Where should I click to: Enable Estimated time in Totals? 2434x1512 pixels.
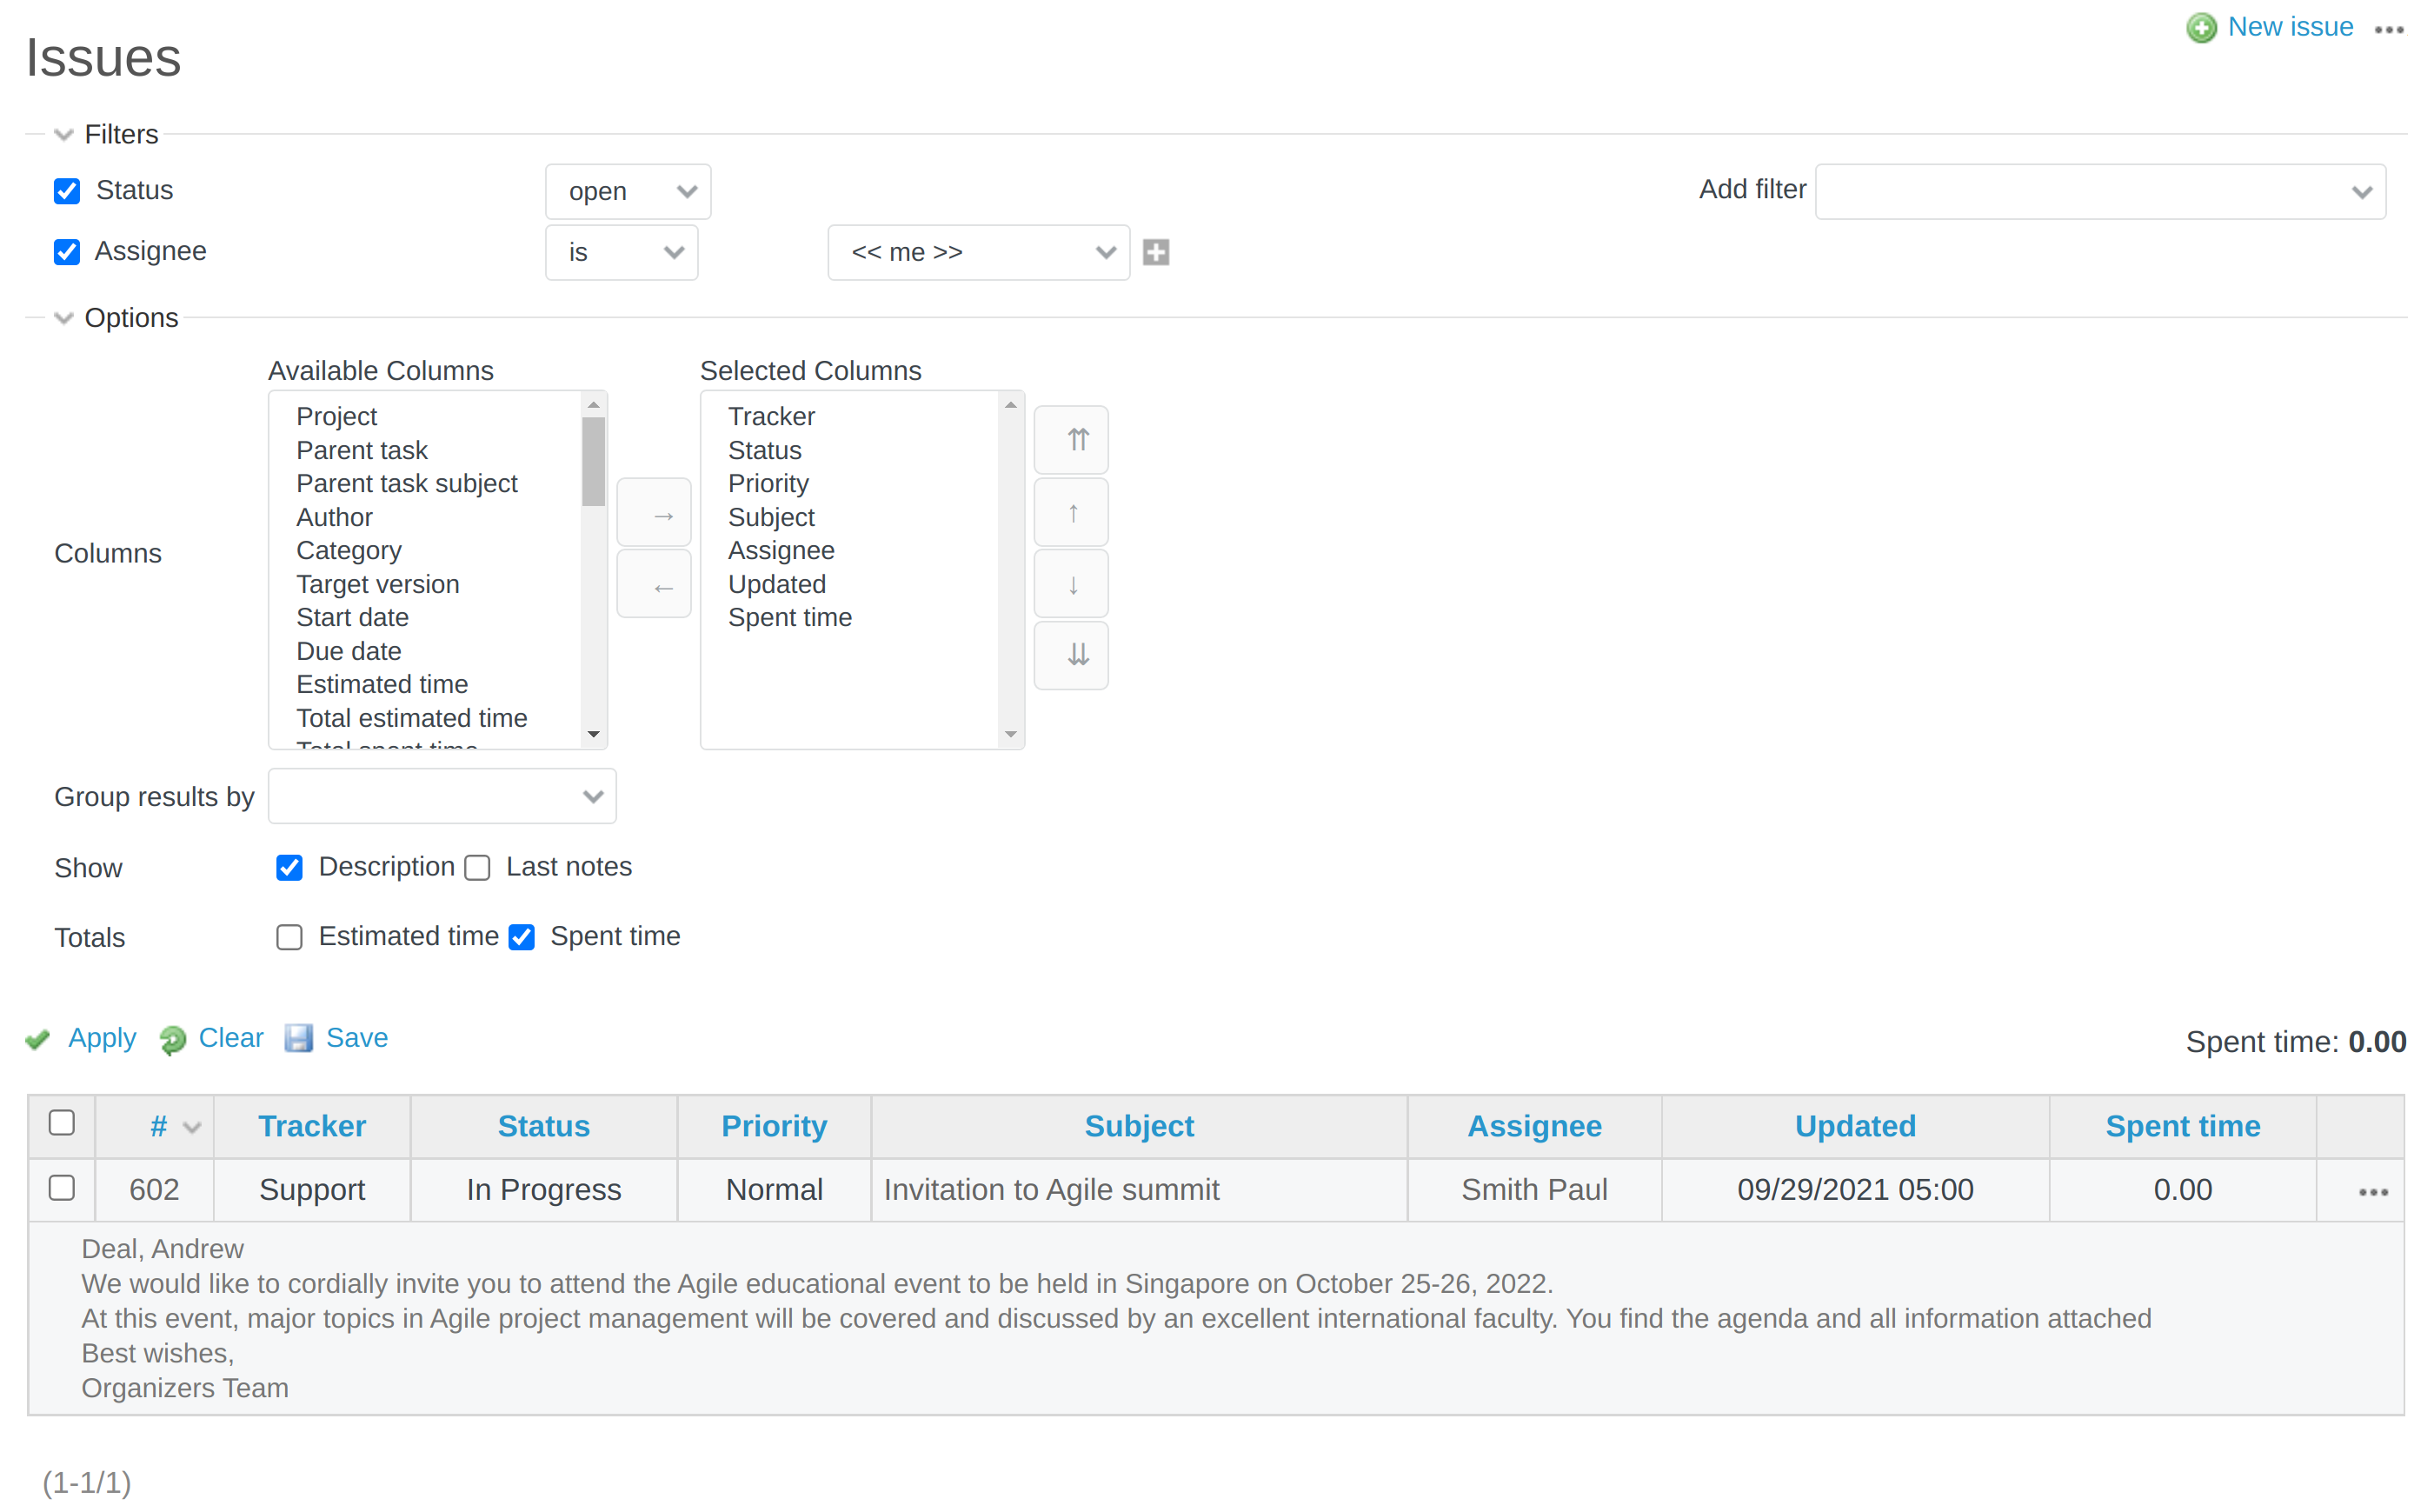288,937
